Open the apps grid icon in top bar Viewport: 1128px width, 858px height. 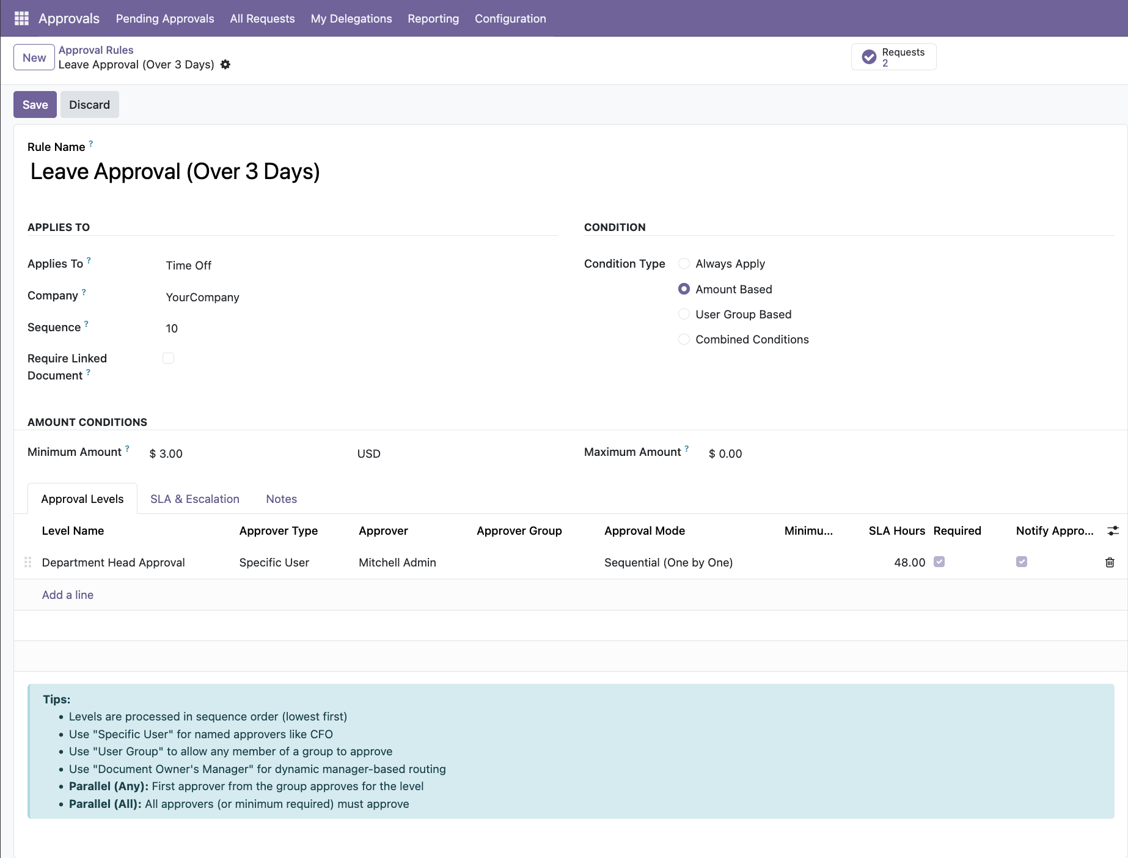[x=21, y=18]
